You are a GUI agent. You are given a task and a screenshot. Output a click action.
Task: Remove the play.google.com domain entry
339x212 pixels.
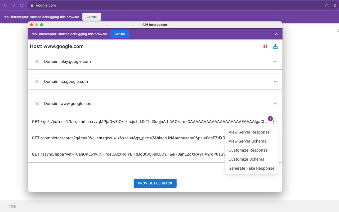click(37, 61)
